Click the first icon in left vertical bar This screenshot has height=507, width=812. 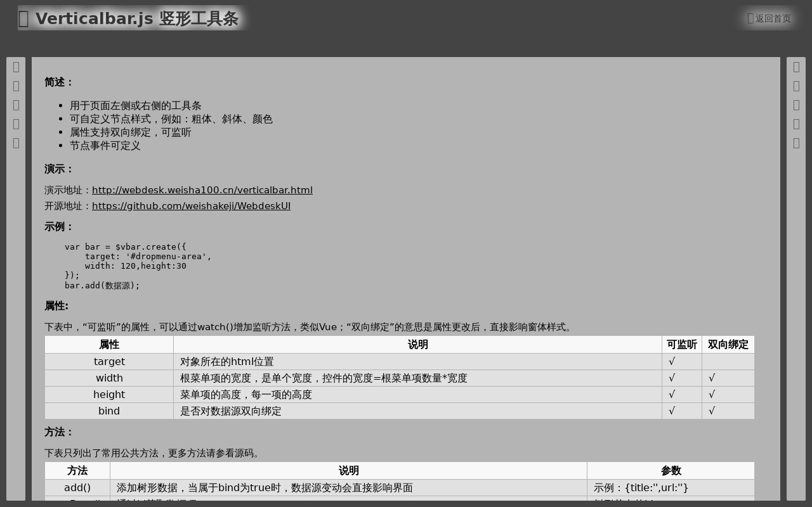16,67
